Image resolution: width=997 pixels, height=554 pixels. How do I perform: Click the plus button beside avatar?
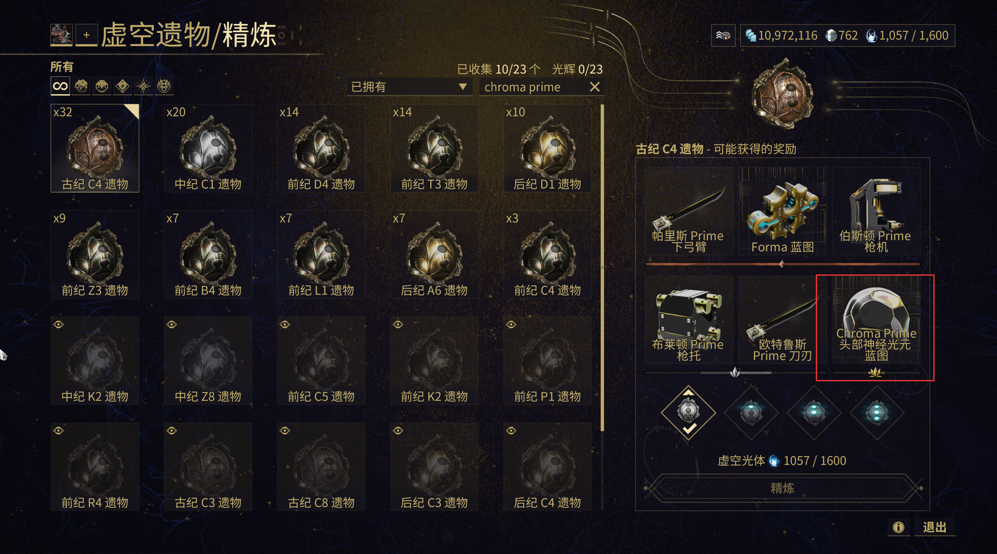coord(86,35)
